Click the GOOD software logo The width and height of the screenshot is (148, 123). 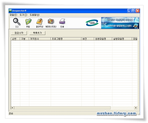pyautogui.click(x=92, y=23)
